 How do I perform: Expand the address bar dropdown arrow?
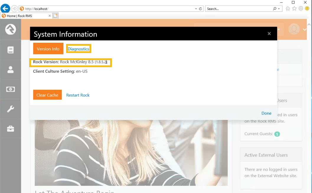pos(196,9)
